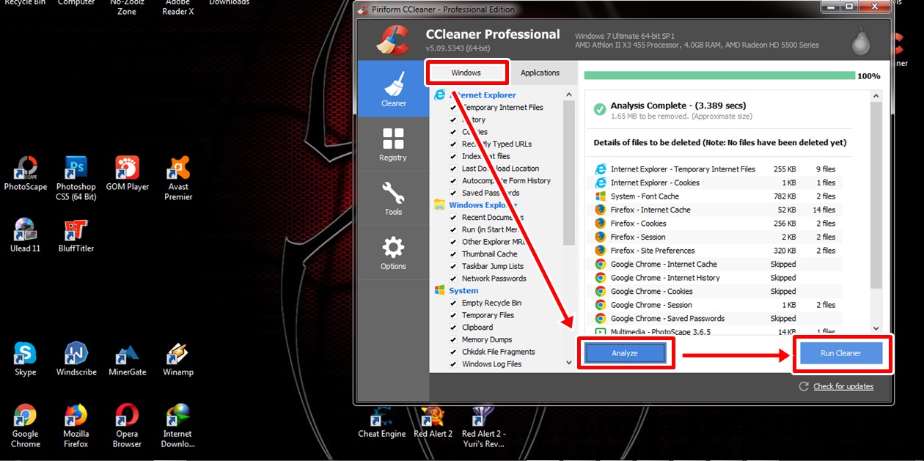The height and width of the screenshot is (461, 924).
Task: Open the Tools wrench section
Action: tap(393, 198)
